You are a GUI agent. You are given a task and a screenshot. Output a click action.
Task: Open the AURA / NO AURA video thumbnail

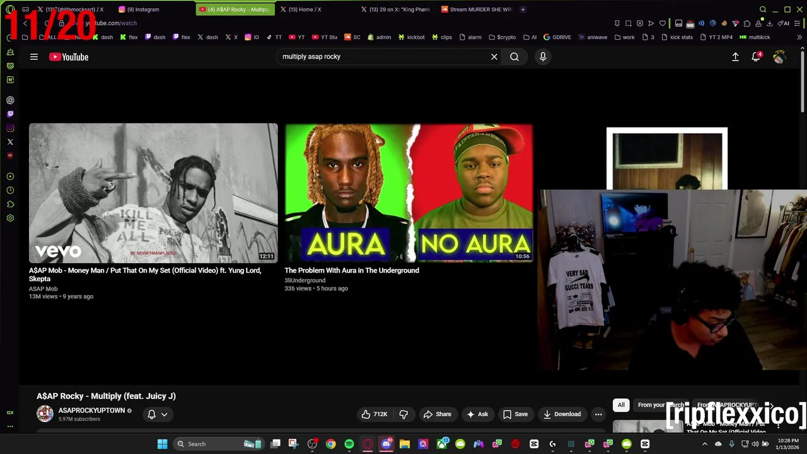pos(409,192)
